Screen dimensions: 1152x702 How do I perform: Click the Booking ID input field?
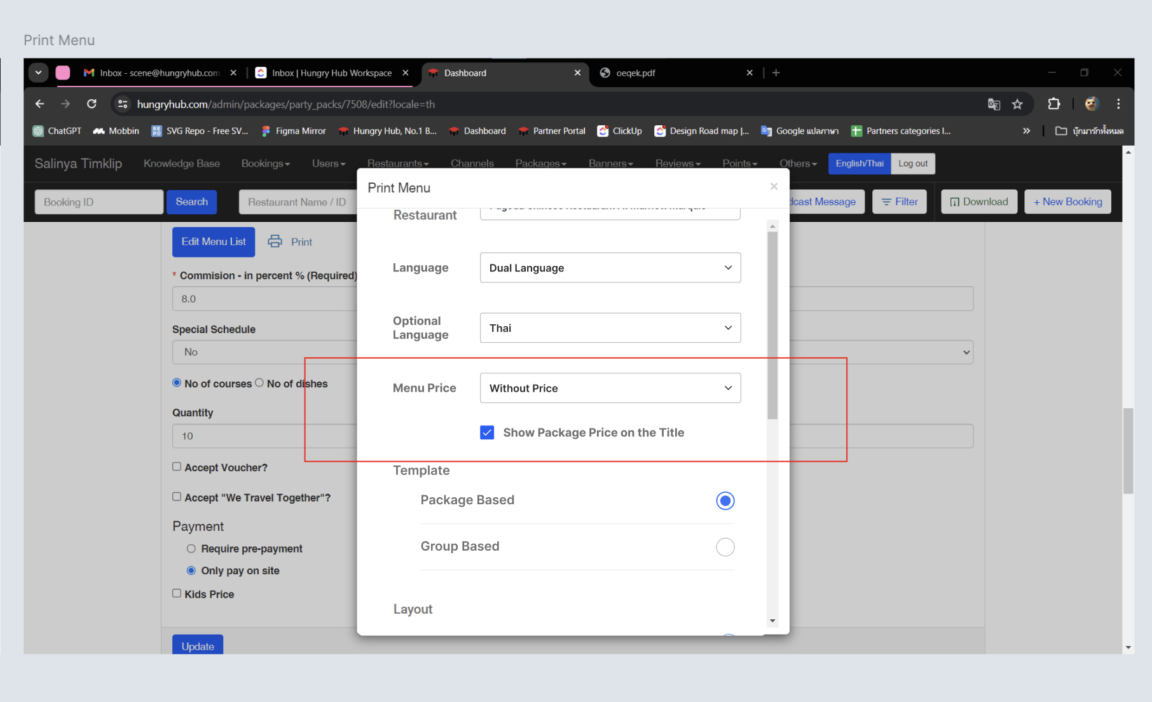[x=99, y=202]
